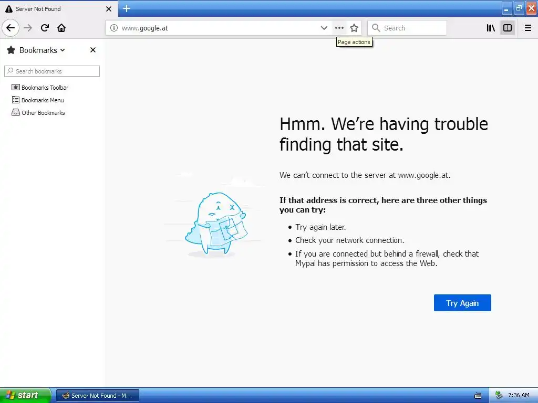The width and height of the screenshot is (538, 403).
Task: Minimize the browser window
Action: (506, 8)
